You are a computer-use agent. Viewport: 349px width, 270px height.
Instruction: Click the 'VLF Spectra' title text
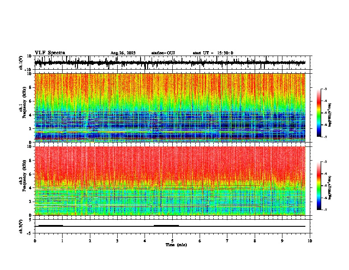50,53
